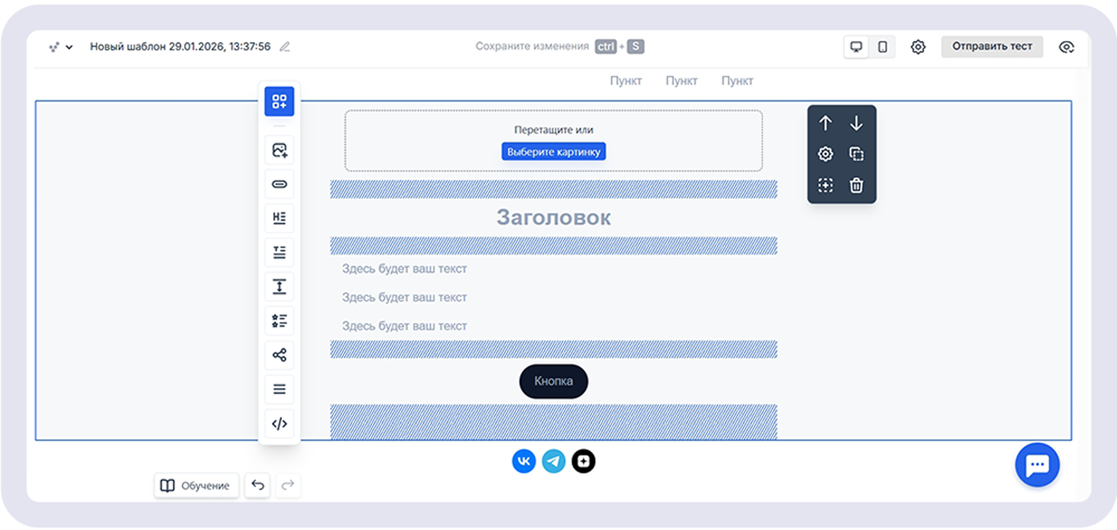Delete the selected block via trash icon

pos(857,186)
